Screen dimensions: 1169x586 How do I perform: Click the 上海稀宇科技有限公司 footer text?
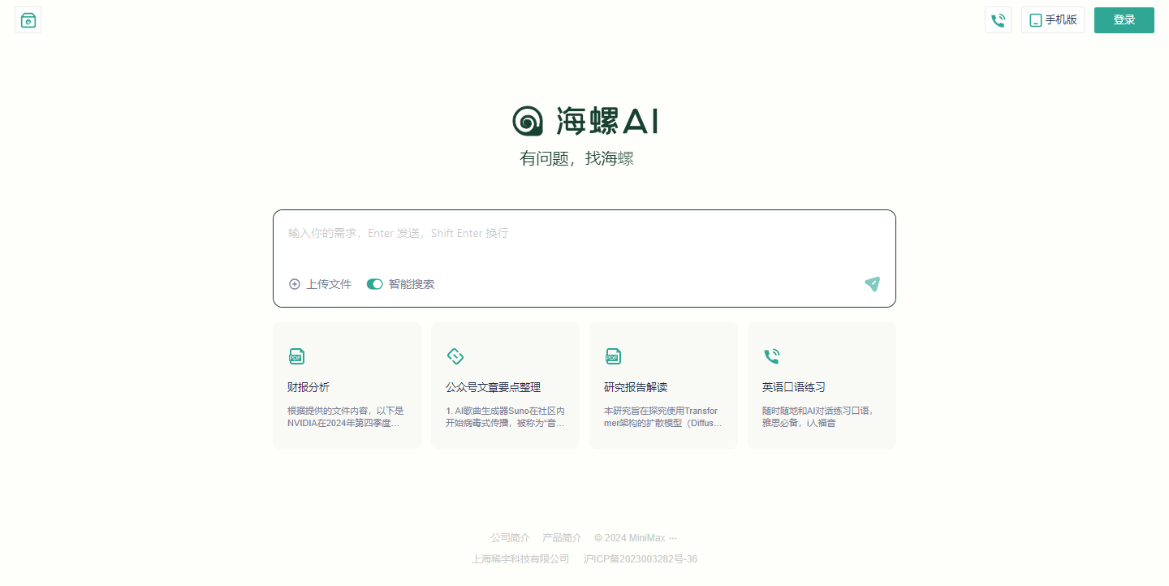520,559
